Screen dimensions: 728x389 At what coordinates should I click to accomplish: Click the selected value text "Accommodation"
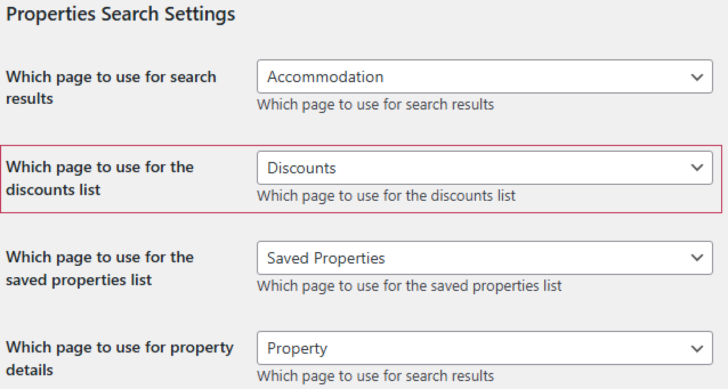pyautogui.click(x=325, y=77)
